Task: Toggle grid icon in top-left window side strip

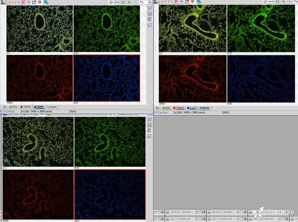Action: click(x=150, y=14)
